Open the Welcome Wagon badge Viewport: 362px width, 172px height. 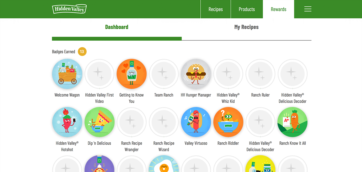tap(67, 74)
